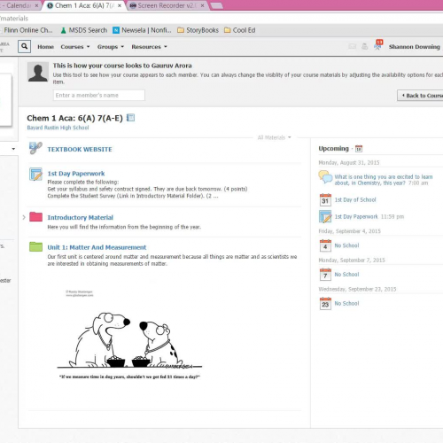Open the Flinn Online Ch.. bookmark
Image resolution: width=443 pixels, height=443 pixels.
28,30
